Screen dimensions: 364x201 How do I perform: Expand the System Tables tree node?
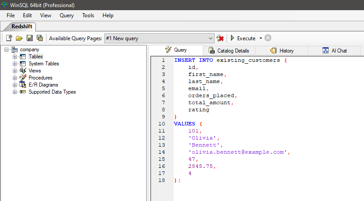[15, 64]
